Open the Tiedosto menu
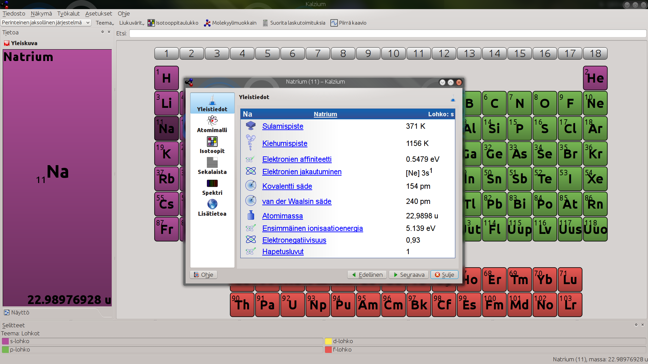The image size is (648, 364). click(x=14, y=13)
